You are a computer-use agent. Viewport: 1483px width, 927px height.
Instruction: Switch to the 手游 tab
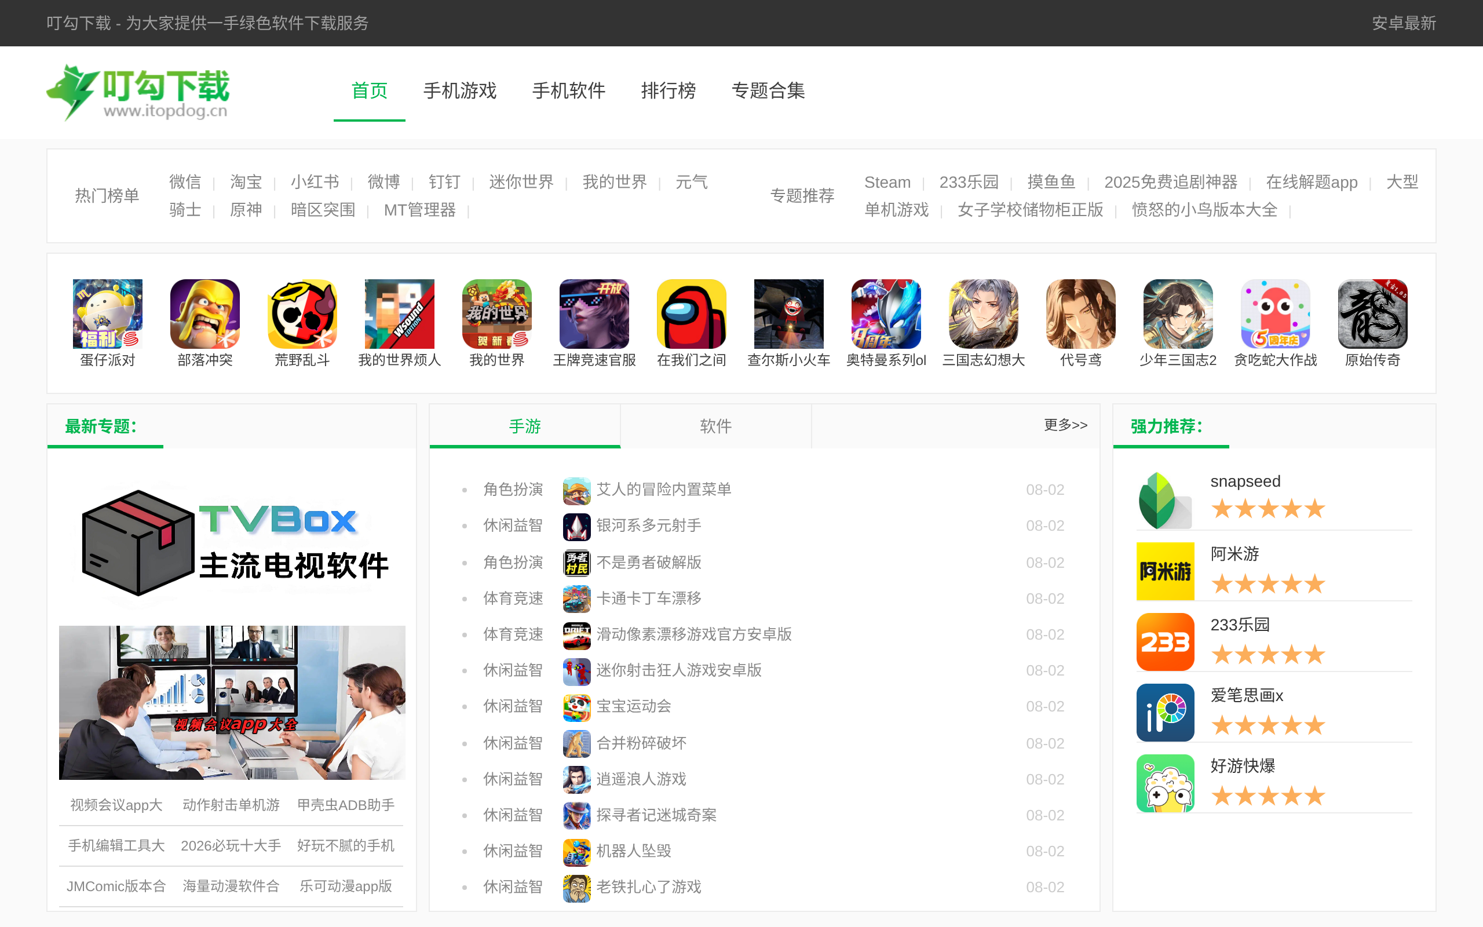pyautogui.click(x=525, y=426)
